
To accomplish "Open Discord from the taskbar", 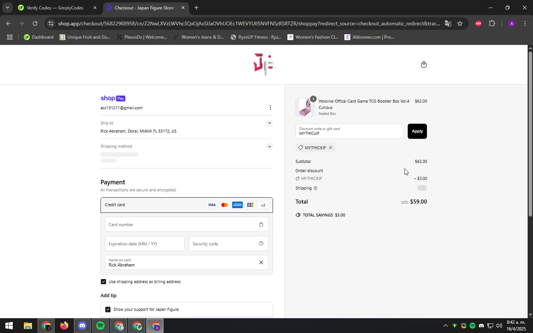I will [82, 326].
